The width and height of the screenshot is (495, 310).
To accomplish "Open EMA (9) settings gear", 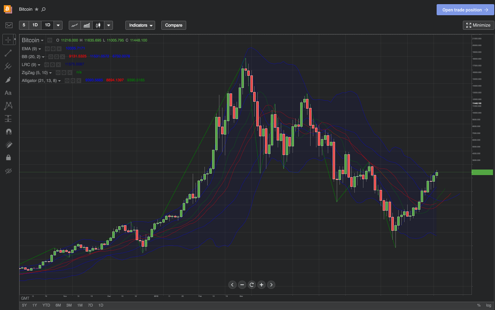I will tap(53, 49).
